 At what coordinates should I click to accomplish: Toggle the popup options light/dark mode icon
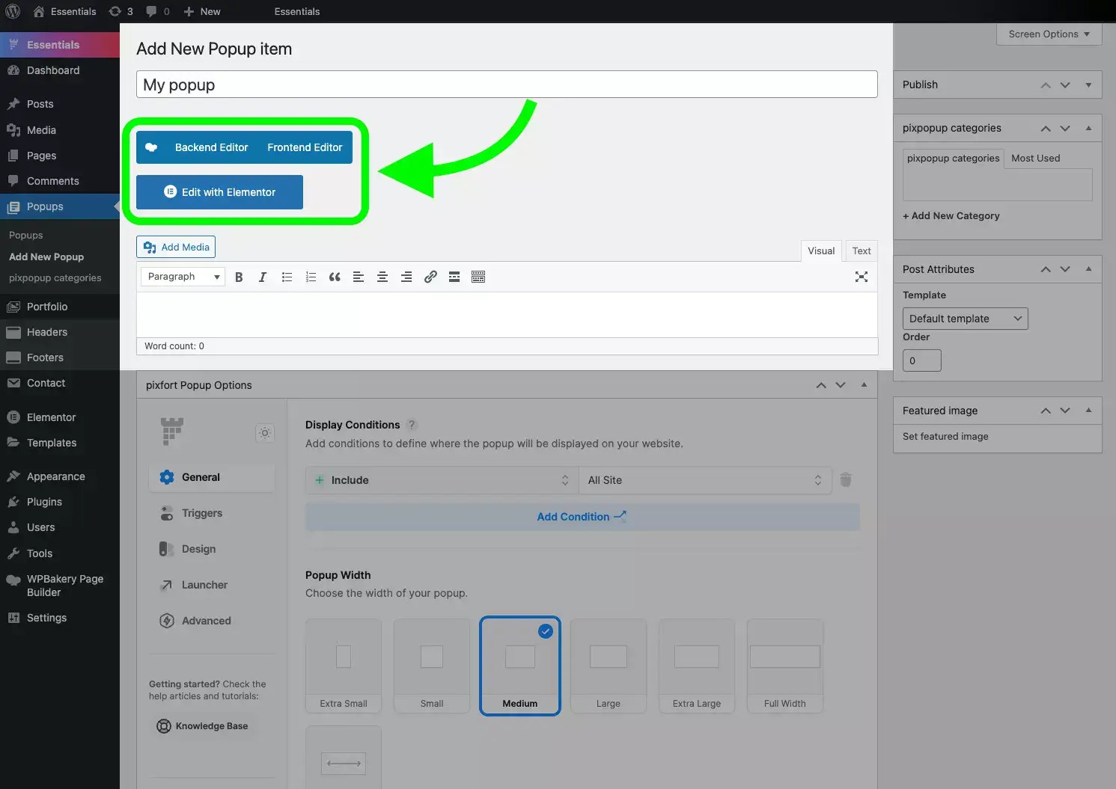click(x=265, y=433)
